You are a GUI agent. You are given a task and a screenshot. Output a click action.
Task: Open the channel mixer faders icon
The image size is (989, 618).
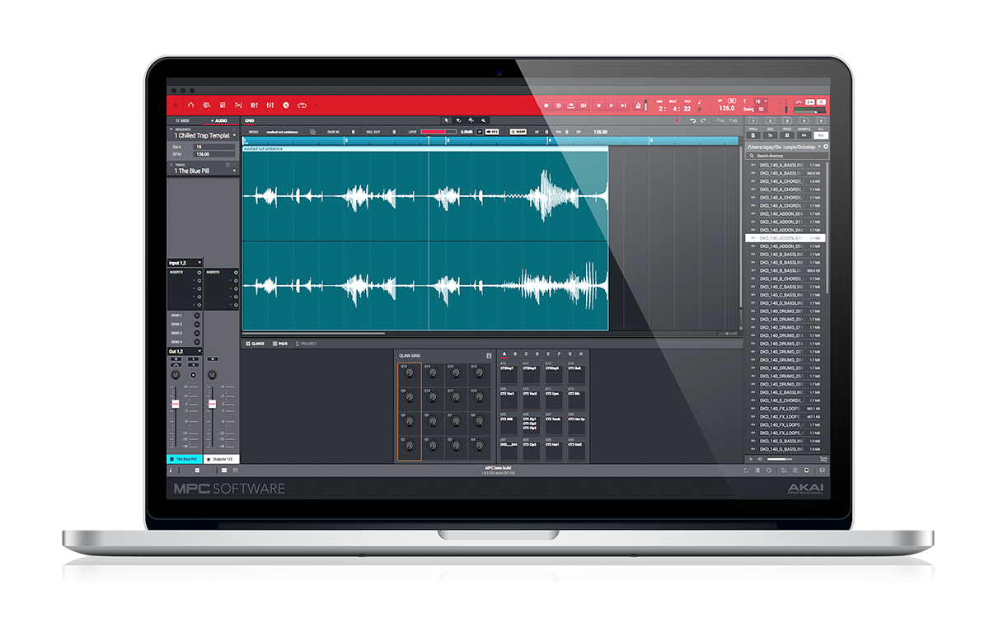click(270, 105)
